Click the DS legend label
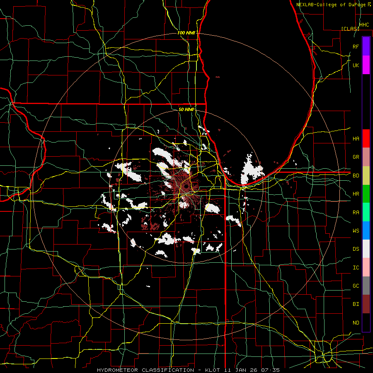This screenshot has width=373, height=373. click(x=356, y=249)
